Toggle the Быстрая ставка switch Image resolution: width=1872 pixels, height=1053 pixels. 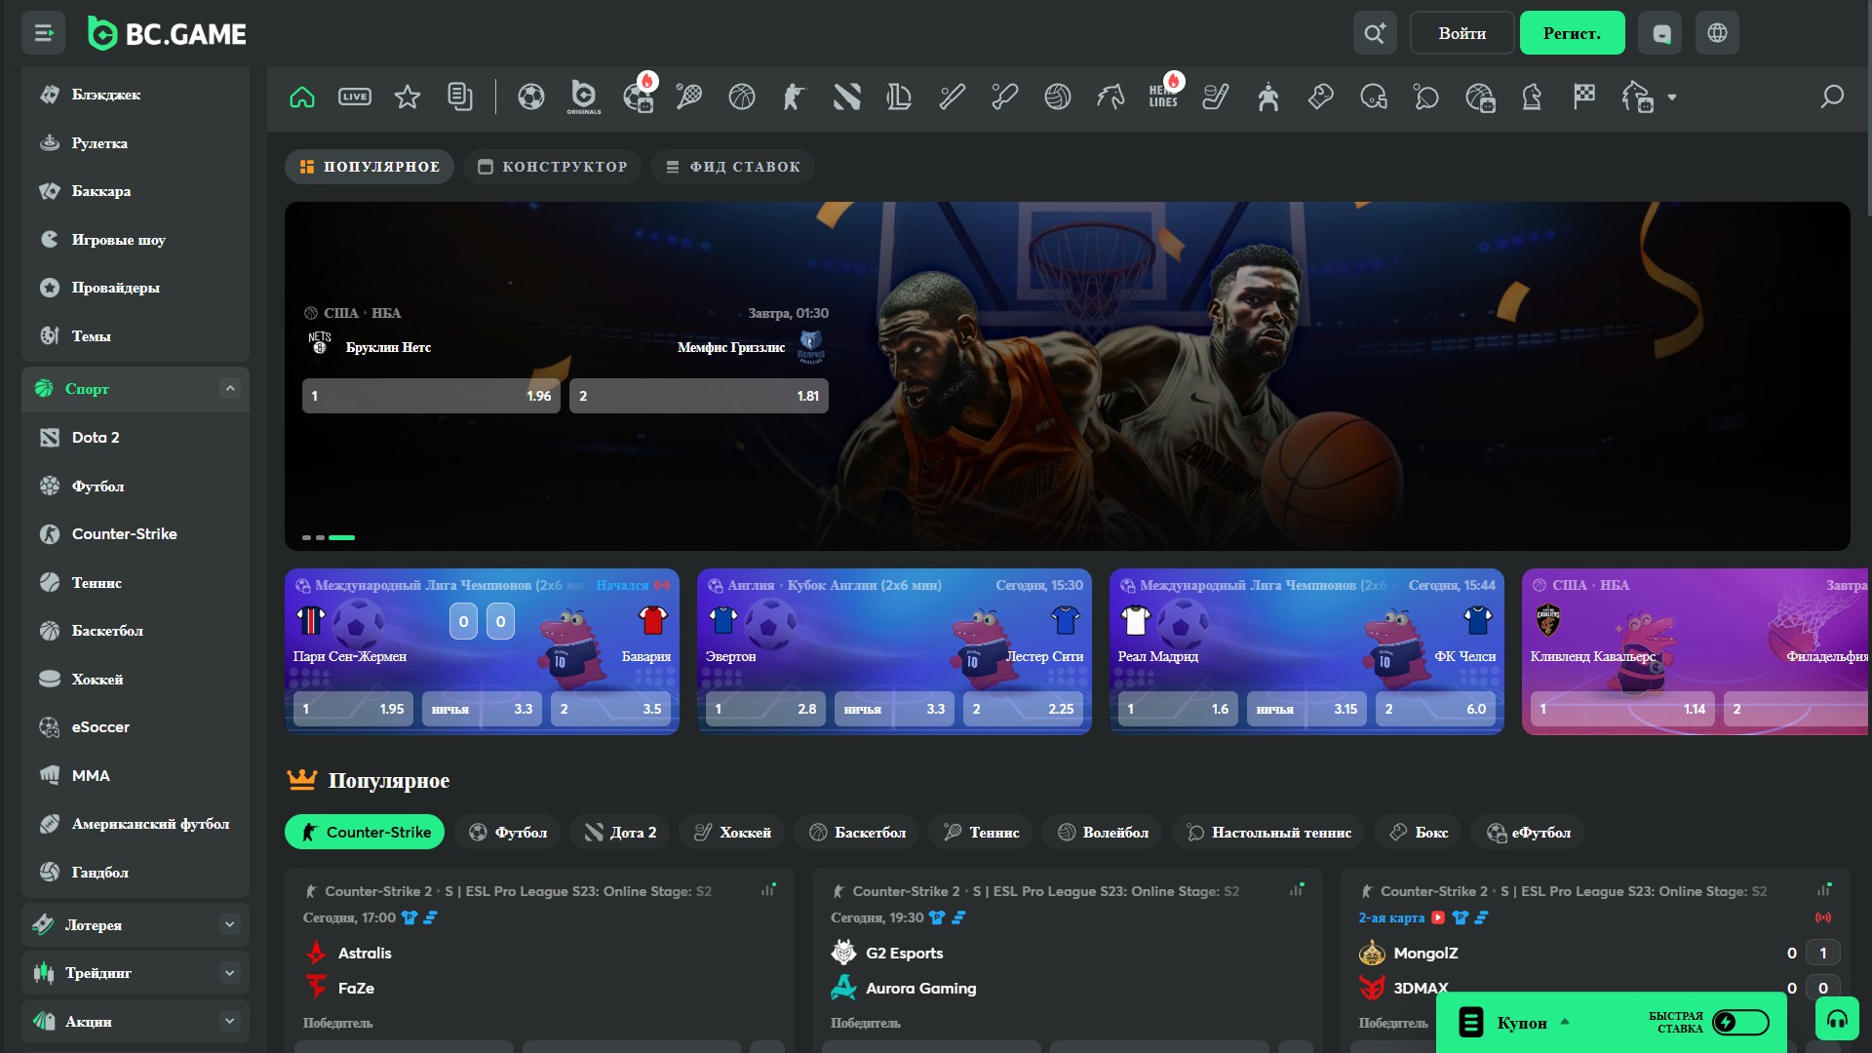(x=1740, y=1022)
